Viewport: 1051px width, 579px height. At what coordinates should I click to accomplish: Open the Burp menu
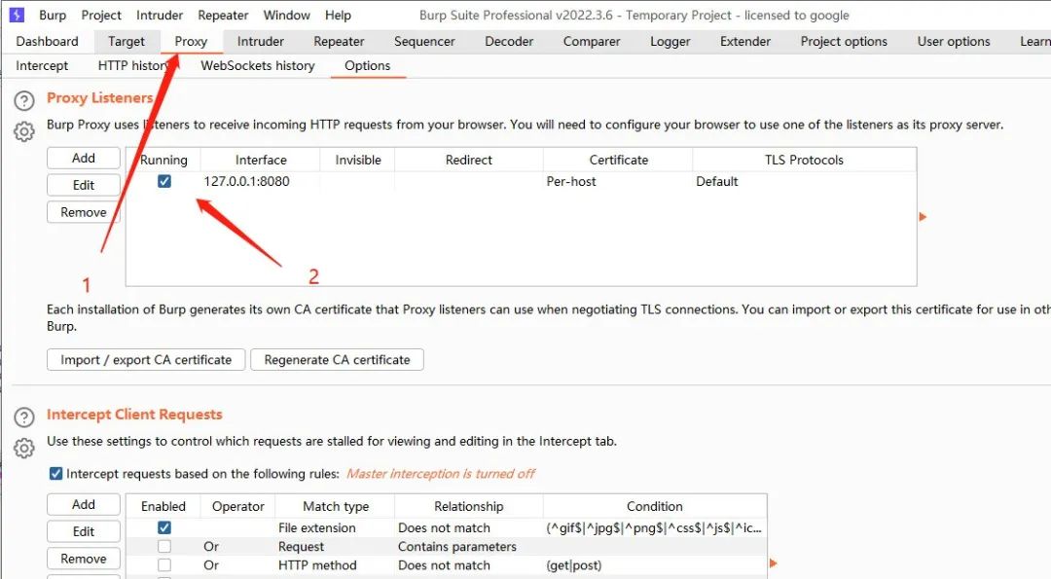pos(53,15)
